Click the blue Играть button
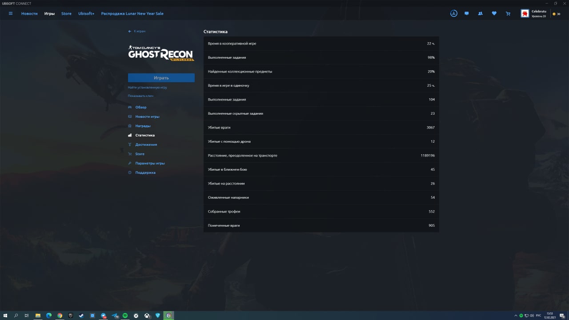 pos(161,78)
